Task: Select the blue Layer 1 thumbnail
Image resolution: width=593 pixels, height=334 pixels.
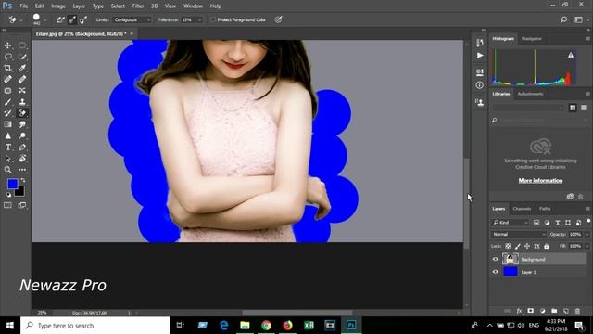Action: [x=511, y=272]
